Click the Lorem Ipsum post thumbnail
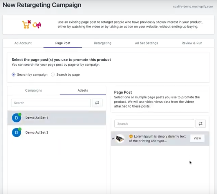Image resolution: width=217 pixels, height=194 pixels. click(120, 139)
